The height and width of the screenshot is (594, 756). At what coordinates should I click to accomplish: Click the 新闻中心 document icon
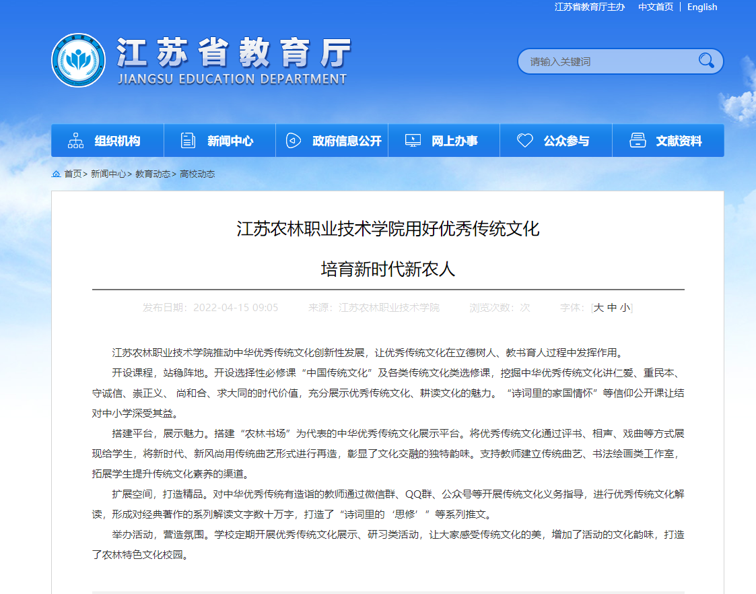click(x=188, y=141)
